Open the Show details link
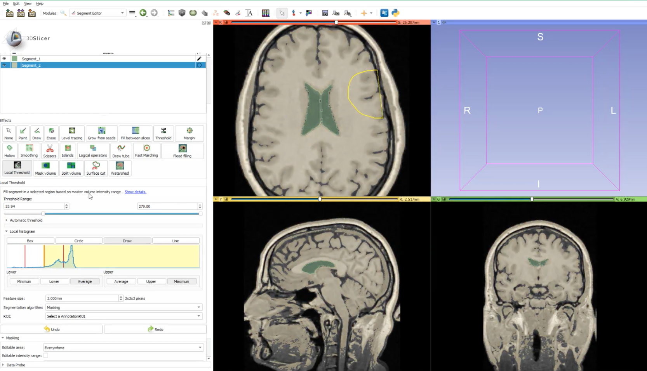 (135, 192)
